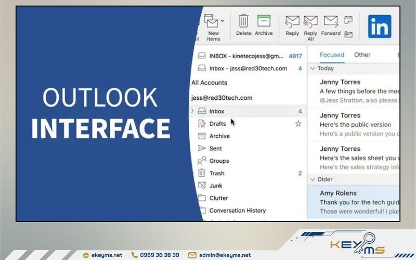Expand the Inbox folder chevron
The image size is (416, 260).
click(x=192, y=111)
